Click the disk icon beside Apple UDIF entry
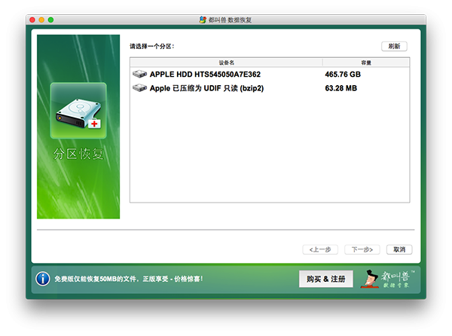Image resolution: width=452 pixels, height=336 pixels. click(x=140, y=88)
